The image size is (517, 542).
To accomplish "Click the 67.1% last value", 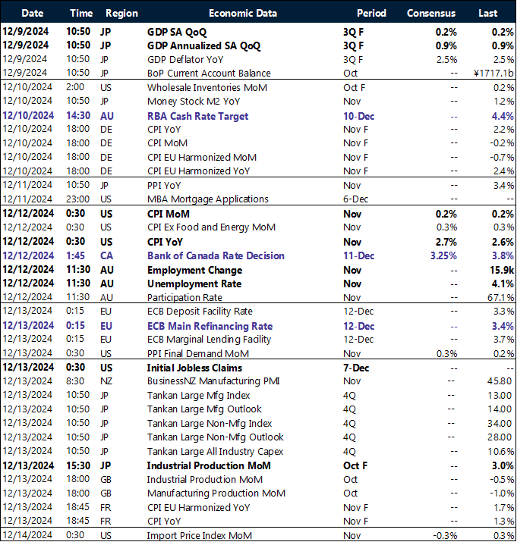I will click(x=501, y=298).
